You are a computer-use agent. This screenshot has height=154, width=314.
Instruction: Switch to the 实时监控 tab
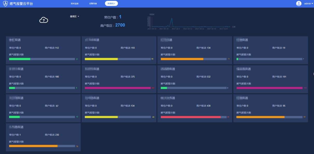(x=75, y=4)
